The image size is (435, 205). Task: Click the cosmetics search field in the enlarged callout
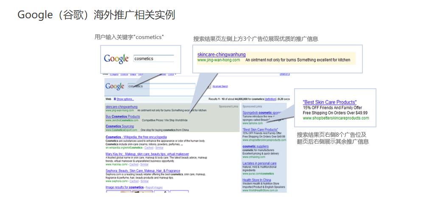pos(154,59)
